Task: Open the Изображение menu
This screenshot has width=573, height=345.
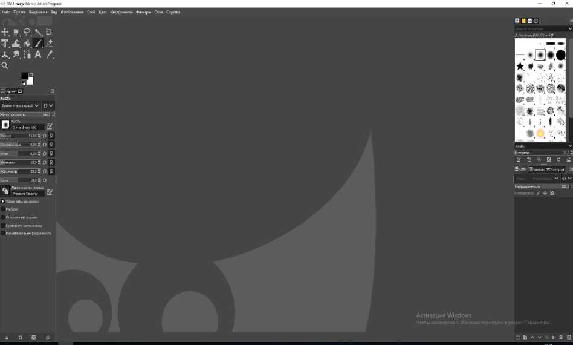Action: [x=72, y=12]
